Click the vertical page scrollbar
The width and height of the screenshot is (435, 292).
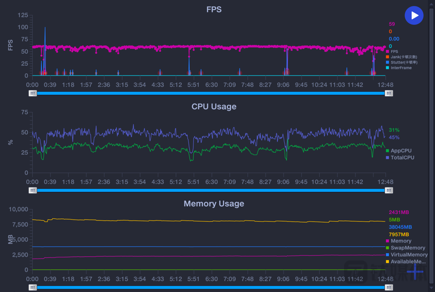[432, 146]
